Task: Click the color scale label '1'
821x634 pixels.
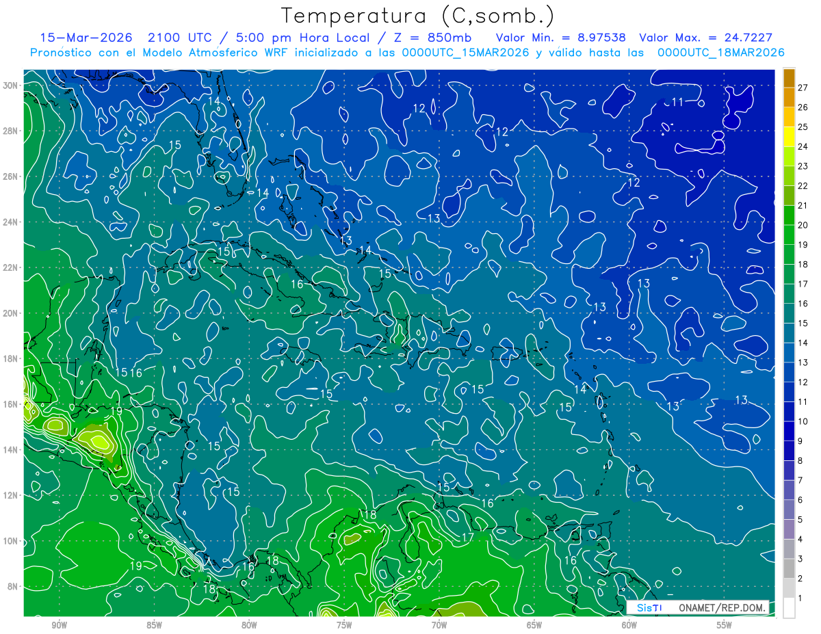Action: click(800, 598)
